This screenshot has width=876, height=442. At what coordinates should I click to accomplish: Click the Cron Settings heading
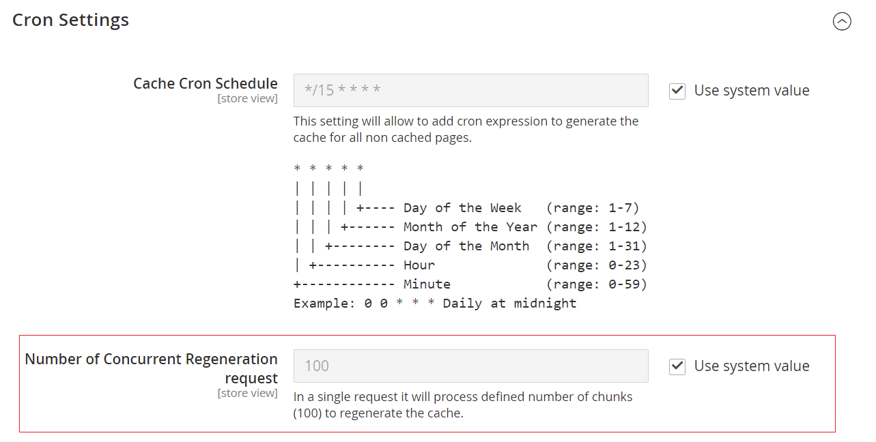70,20
